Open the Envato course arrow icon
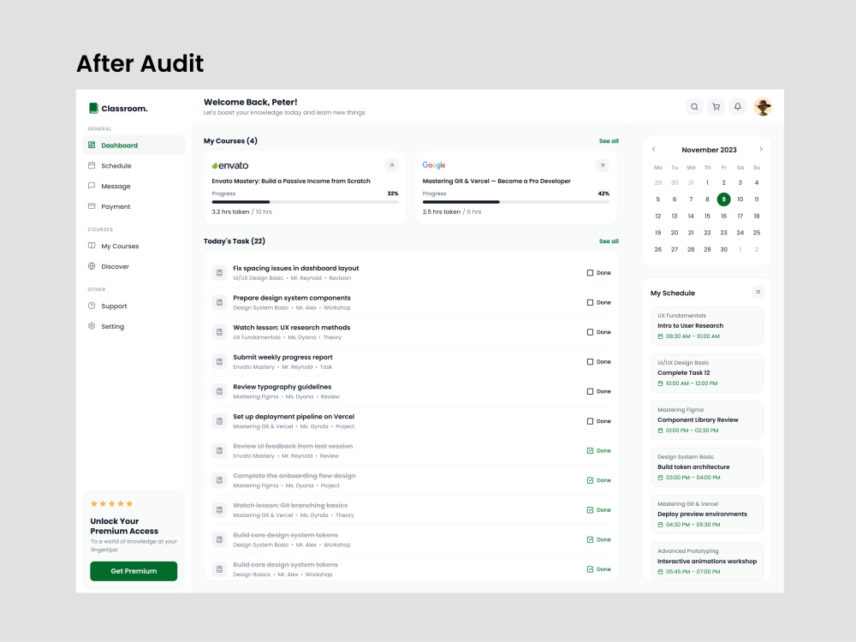Screen dimensions: 856x642 (391, 165)
